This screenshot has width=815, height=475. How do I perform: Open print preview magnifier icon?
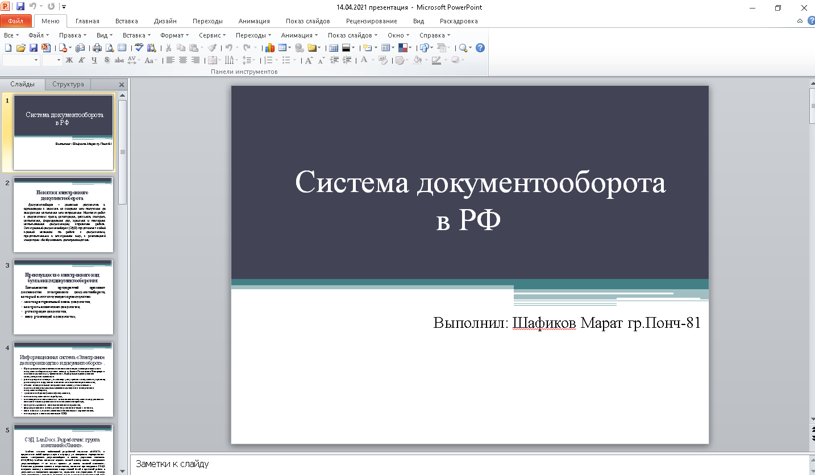coord(110,48)
